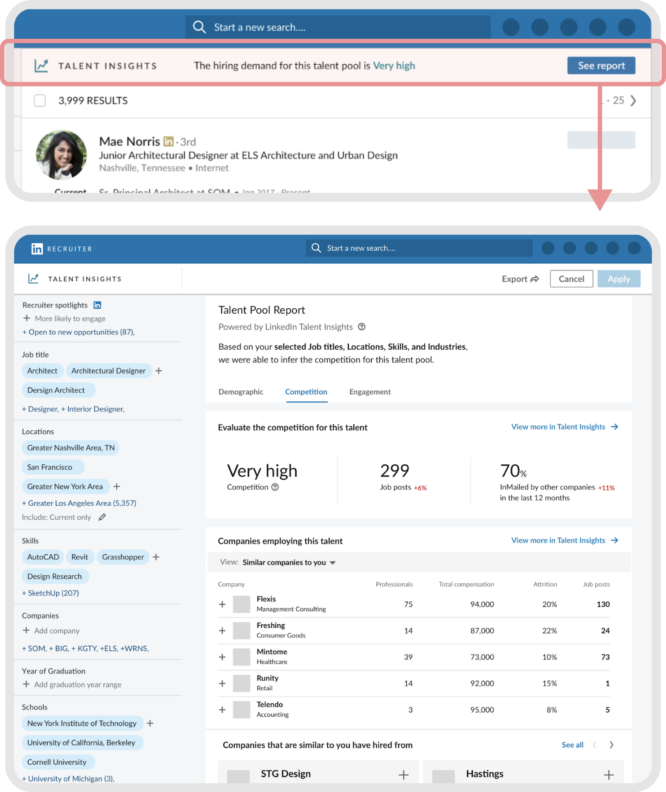This screenshot has width=666, height=792.
Task: Click the Export share arrow icon
Action: tap(535, 279)
